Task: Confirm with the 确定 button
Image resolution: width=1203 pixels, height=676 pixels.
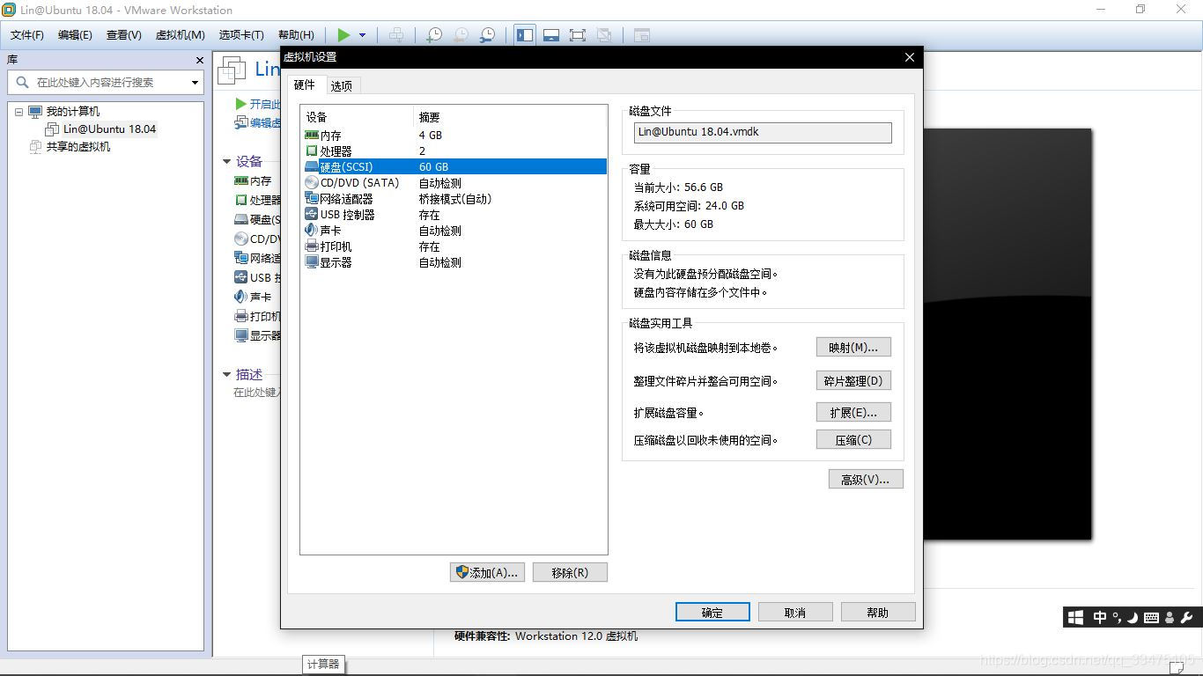Action: 712,612
